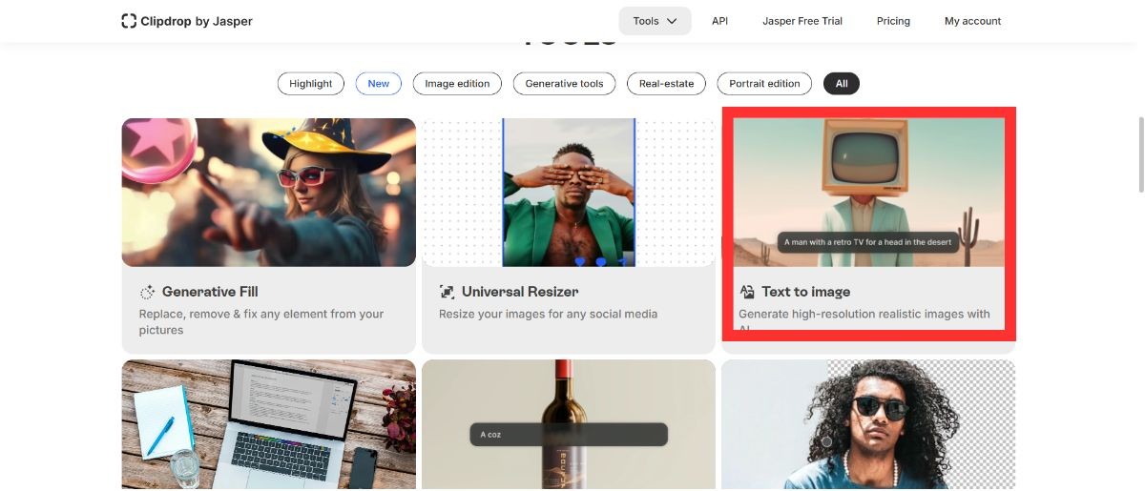Screen dimensions: 1145x491
Task: Filter tools by Highlight
Action: point(311,84)
